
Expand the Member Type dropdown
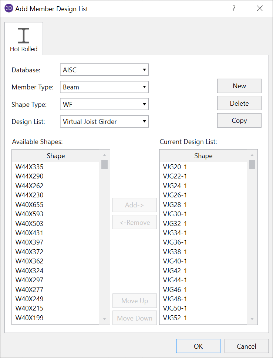[x=104, y=87]
